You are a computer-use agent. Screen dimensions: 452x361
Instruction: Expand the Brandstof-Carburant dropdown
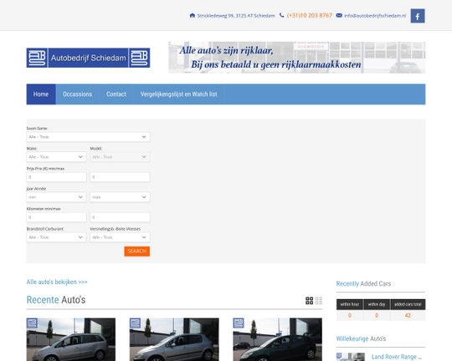(x=57, y=237)
